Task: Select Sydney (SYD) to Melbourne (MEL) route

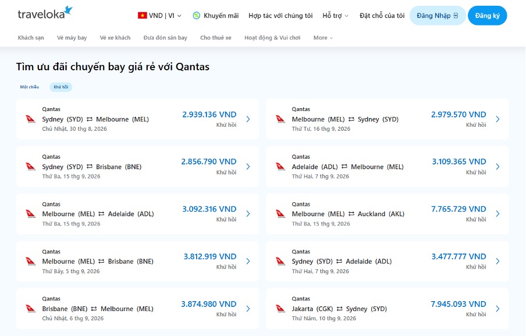Action: tap(95, 119)
